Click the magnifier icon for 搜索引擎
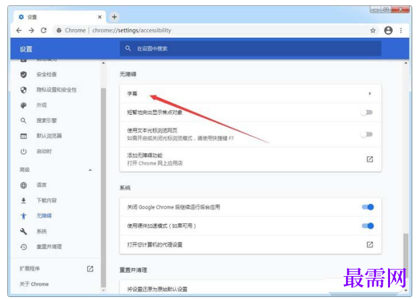Viewport: 419px width, 299px height. tap(24, 121)
